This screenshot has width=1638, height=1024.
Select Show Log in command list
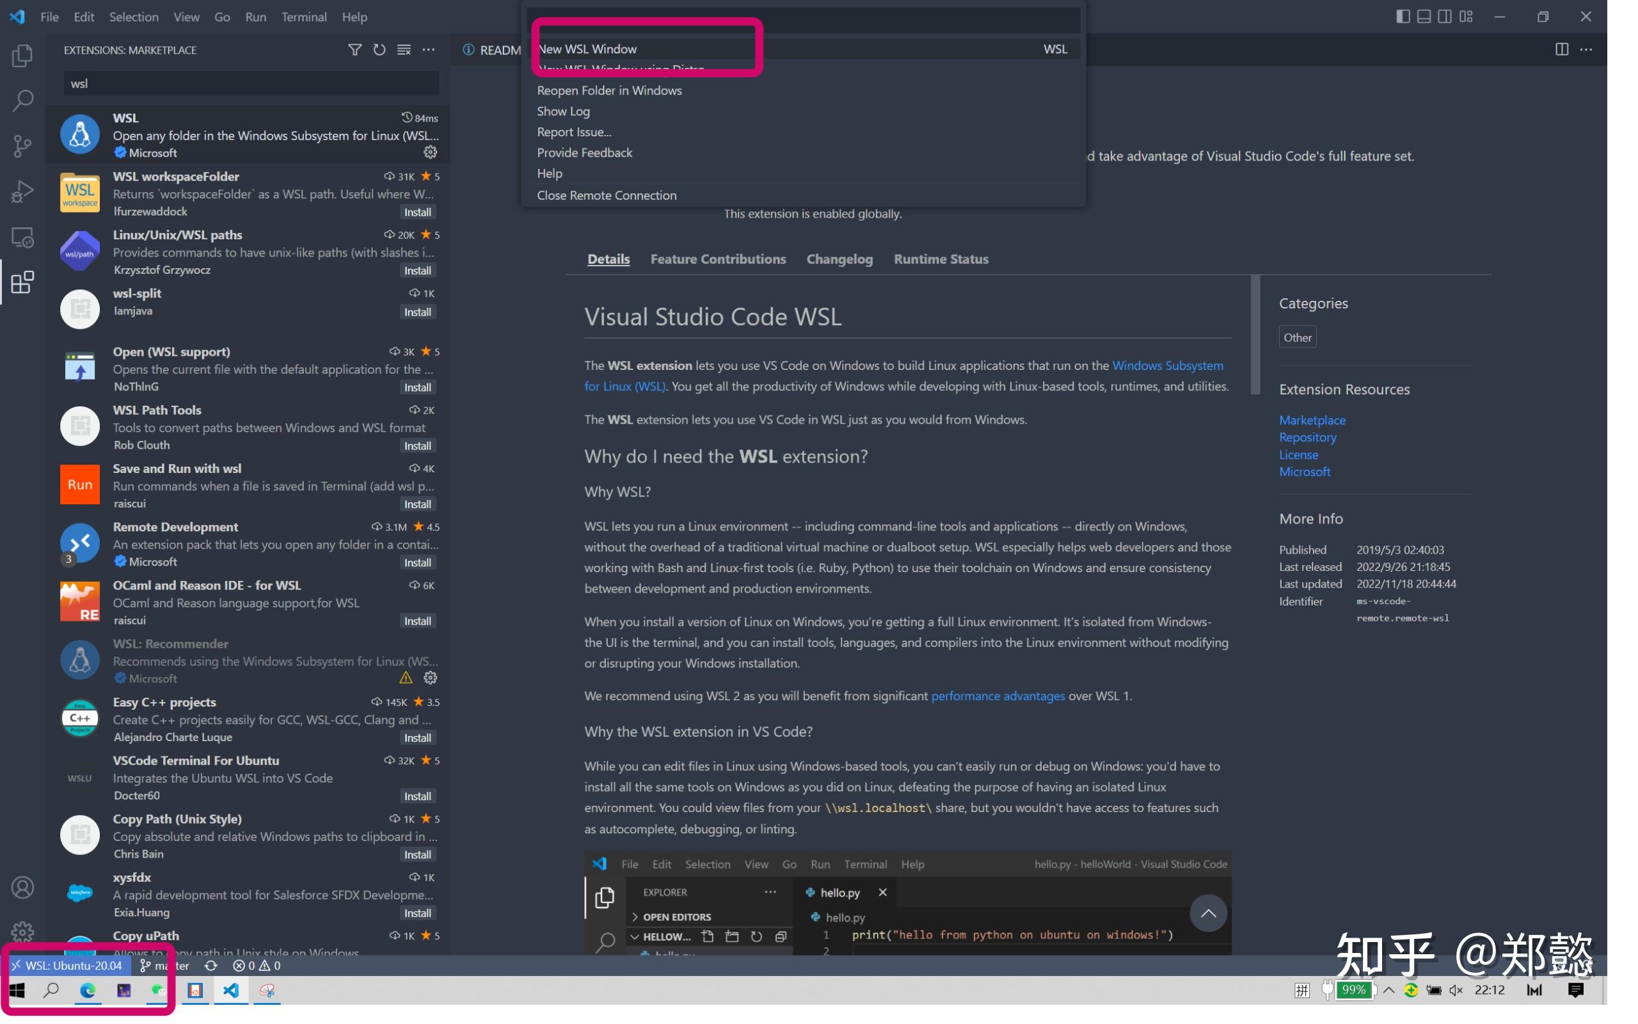(804, 111)
